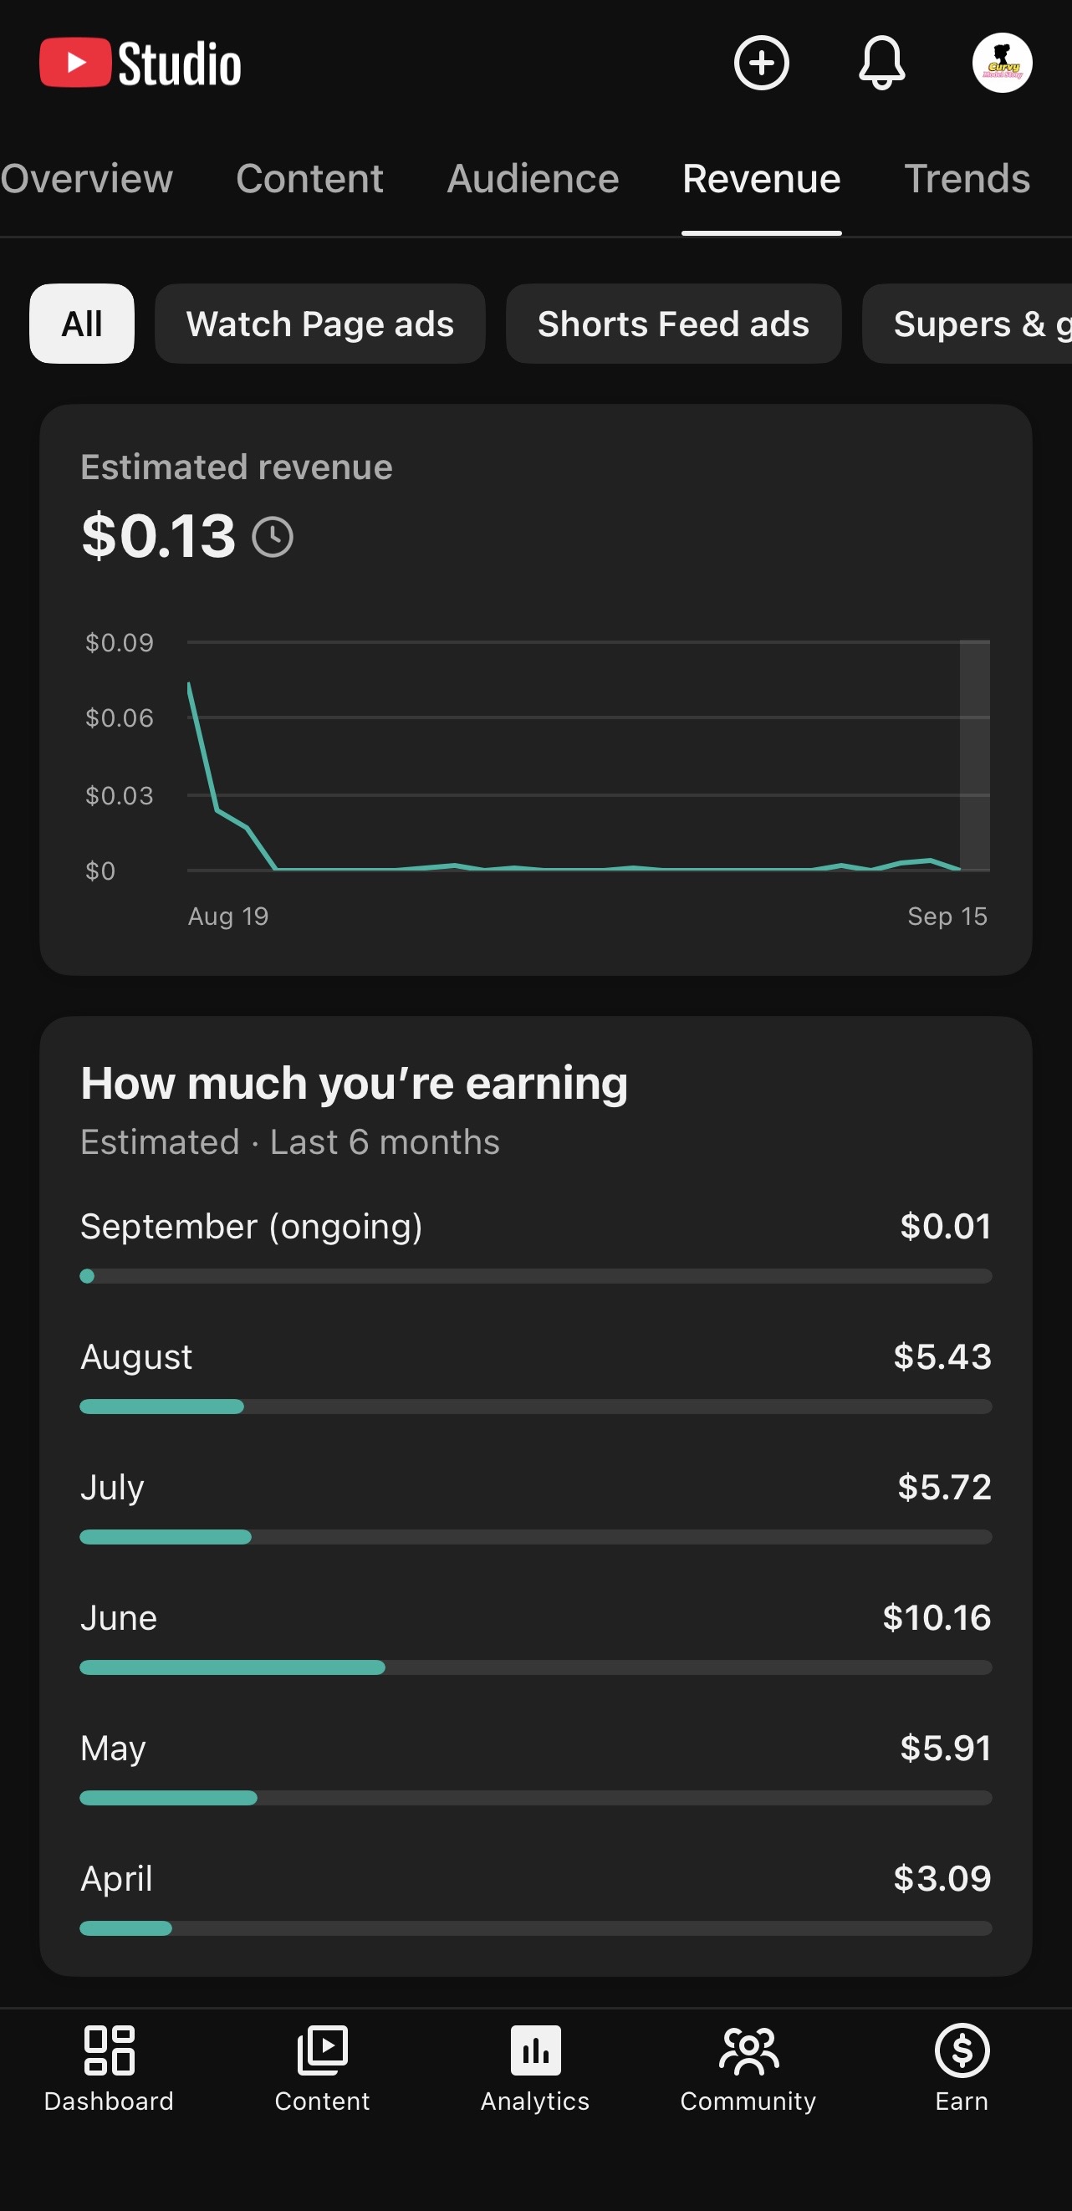
Task: Filter by Watch Page ads
Action: [x=320, y=324]
